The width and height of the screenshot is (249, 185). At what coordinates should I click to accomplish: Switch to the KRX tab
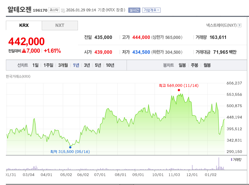(24, 25)
